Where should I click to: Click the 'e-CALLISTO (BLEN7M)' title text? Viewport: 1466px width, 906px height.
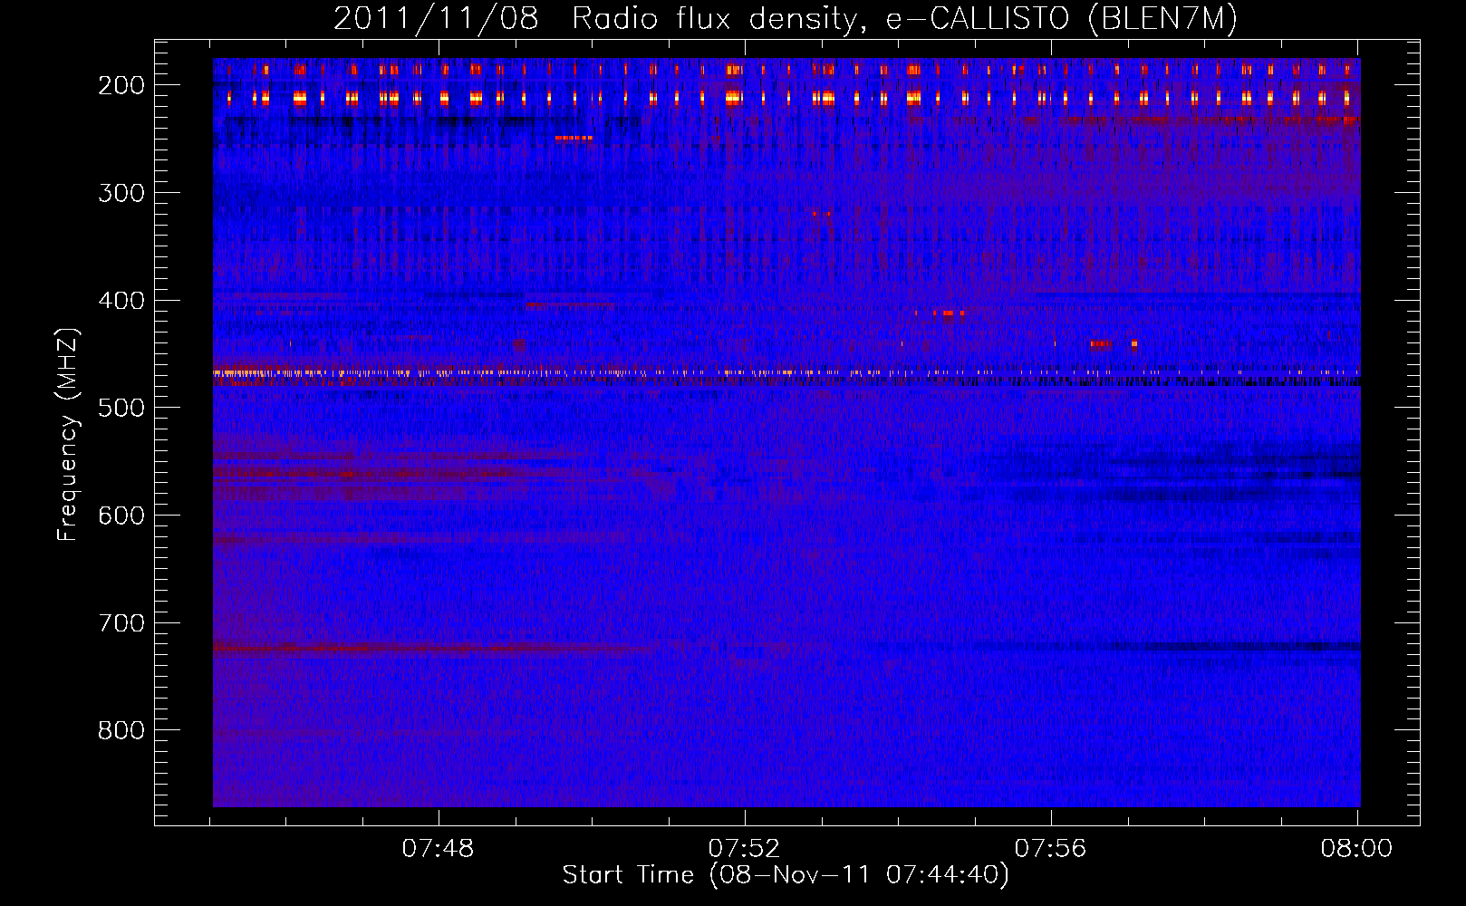tap(1062, 19)
